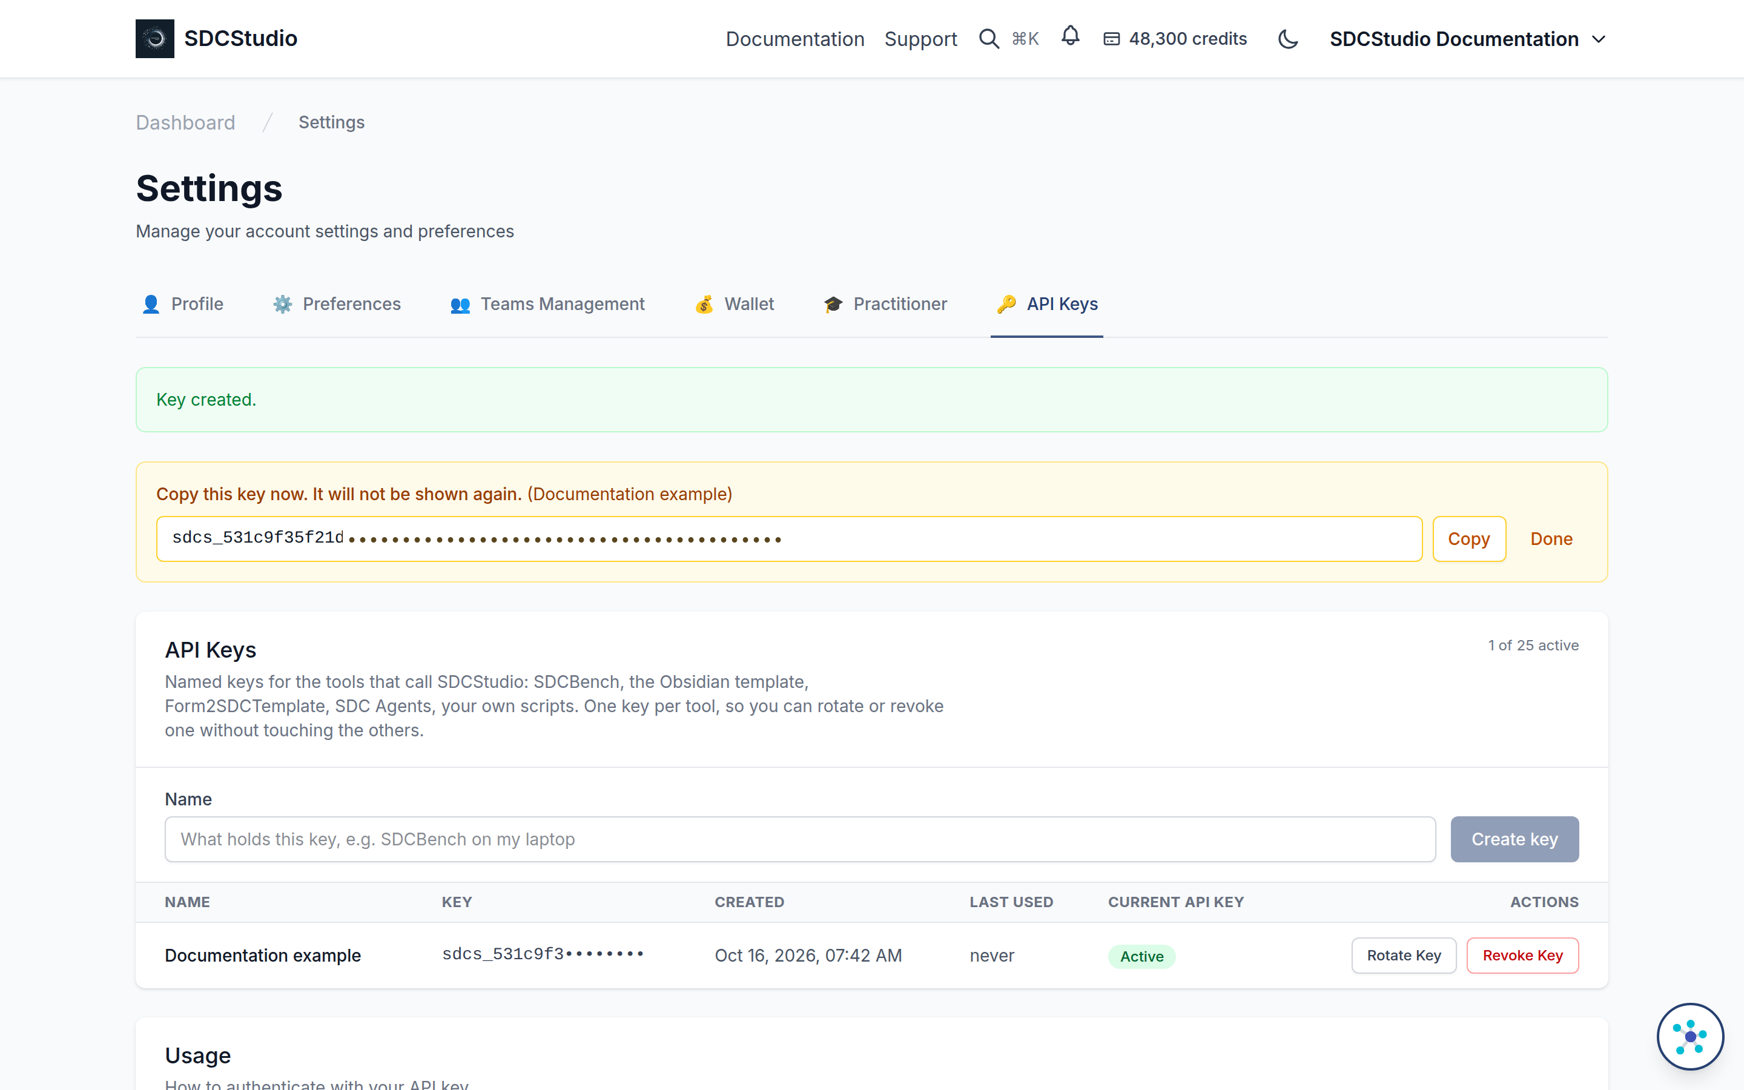
Task: Revoke the Documentation example key
Action: coord(1523,955)
